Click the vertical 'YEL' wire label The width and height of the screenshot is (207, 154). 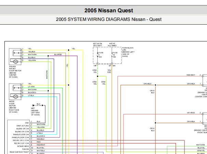[67, 65]
